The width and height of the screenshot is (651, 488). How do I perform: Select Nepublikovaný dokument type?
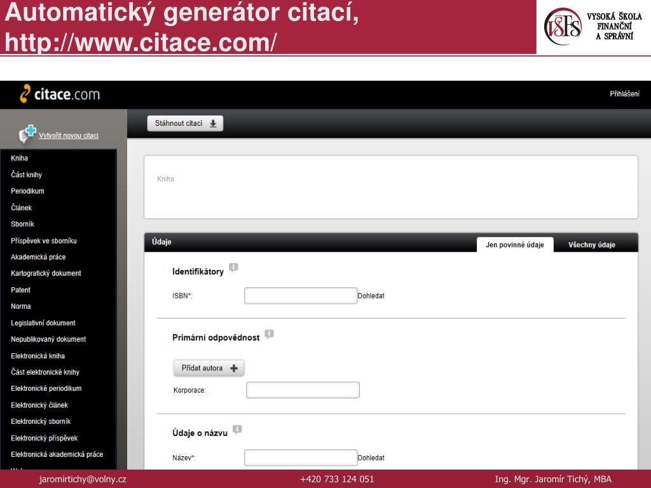coord(48,339)
